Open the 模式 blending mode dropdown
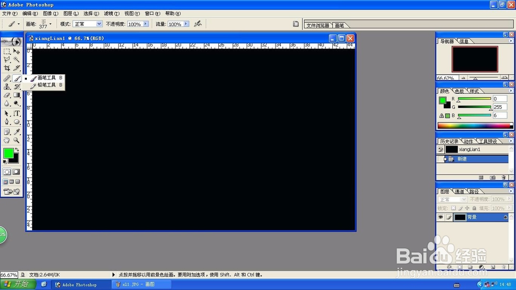Viewport: 516px width, 290px height. click(99, 24)
